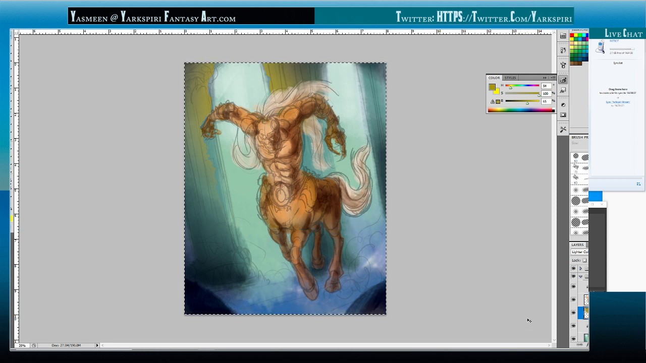Click the saturation S value field
Viewport: 646px width, 363px height.
(546, 93)
